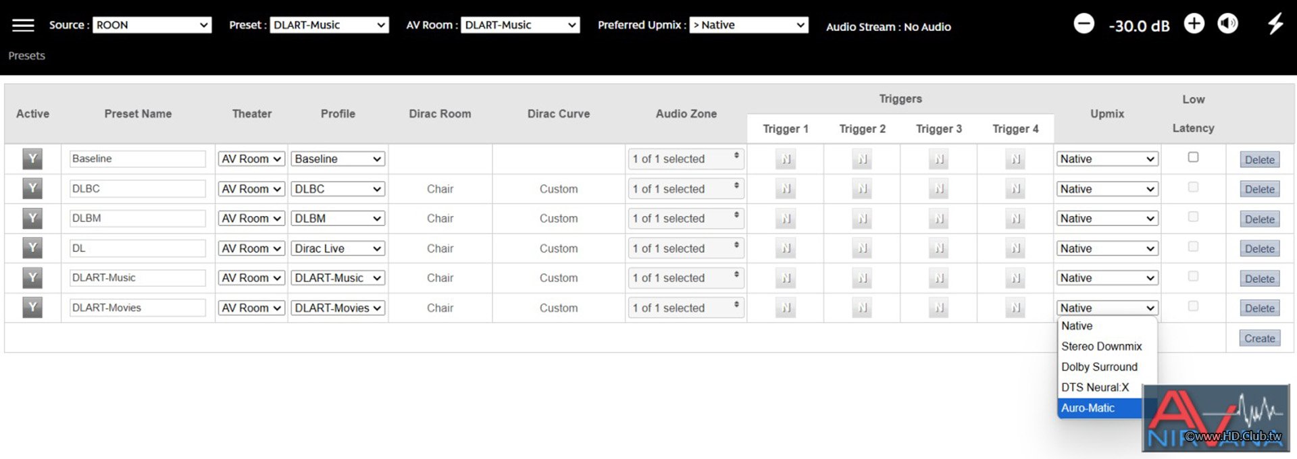This screenshot has width=1297, height=459.
Task: Click the Presets page label
Action: tap(27, 56)
